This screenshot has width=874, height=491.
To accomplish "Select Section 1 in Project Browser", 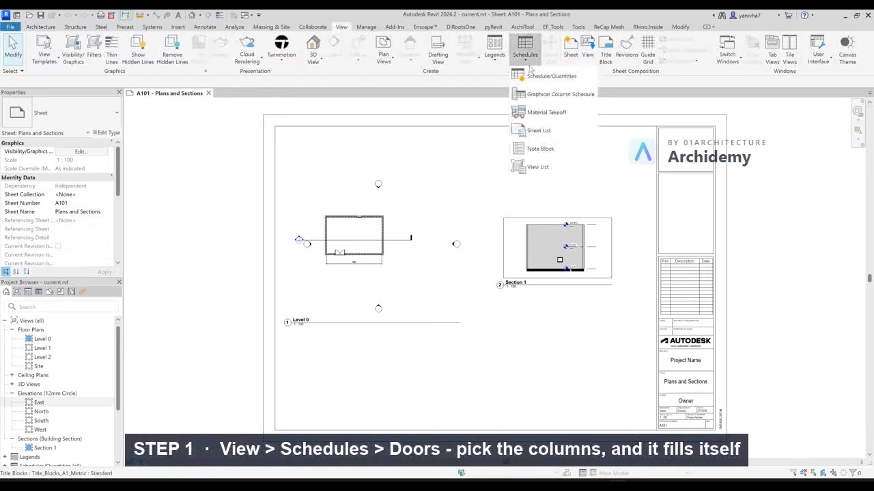I will (45, 448).
